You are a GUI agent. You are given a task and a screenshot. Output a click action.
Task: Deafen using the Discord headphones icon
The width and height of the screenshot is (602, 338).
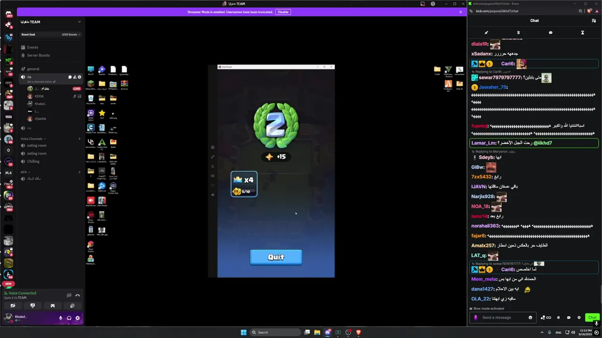click(69, 318)
